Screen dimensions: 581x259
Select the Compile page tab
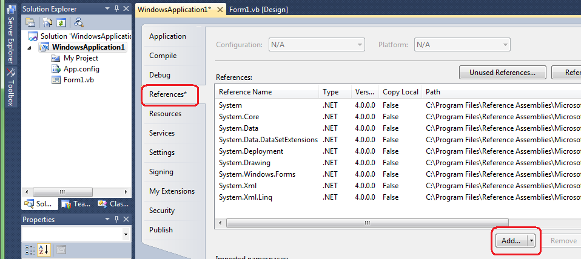point(163,56)
